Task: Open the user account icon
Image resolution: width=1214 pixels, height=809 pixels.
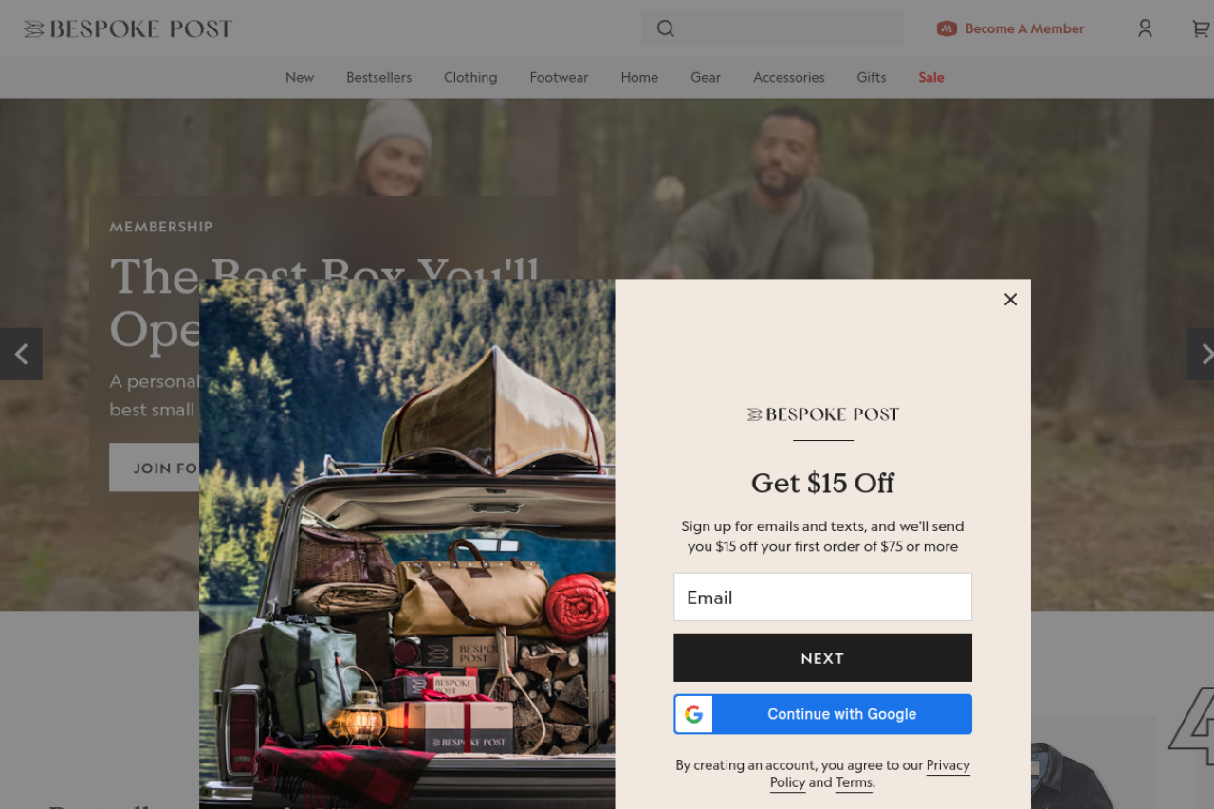Action: pyautogui.click(x=1145, y=28)
